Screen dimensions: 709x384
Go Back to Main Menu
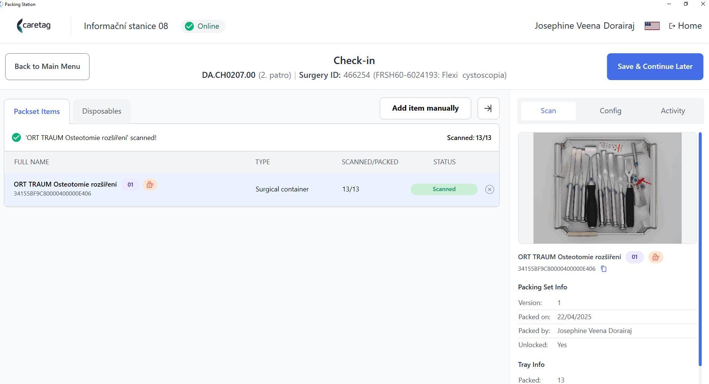47,67
